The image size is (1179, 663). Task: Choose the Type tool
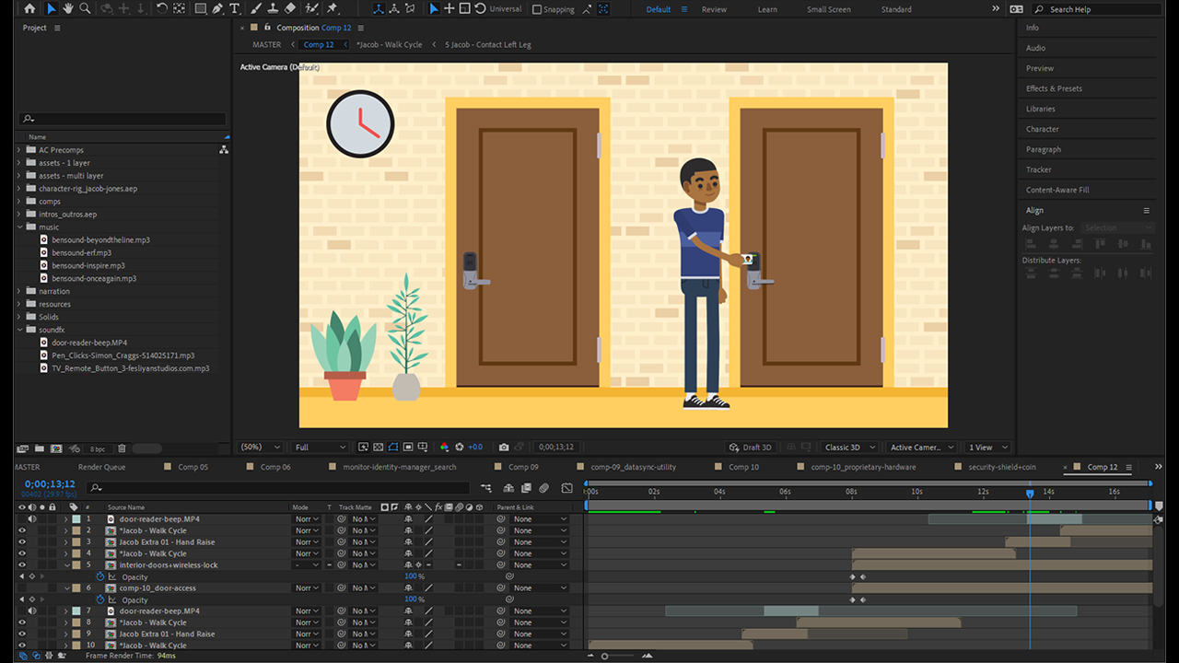(x=235, y=8)
